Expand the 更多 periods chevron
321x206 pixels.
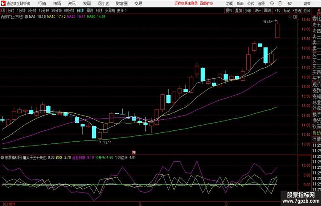[126, 11]
